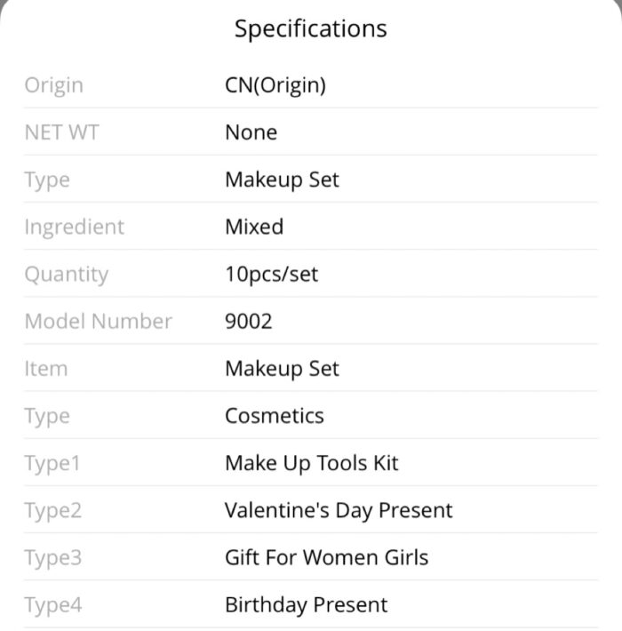Viewport: 622px width, 631px height.
Task: Click the CN(Origin) value
Action: pyautogui.click(x=275, y=85)
